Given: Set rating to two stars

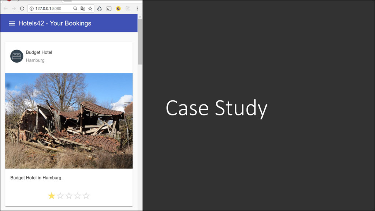Looking at the screenshot, I should pyautogui.click(x=60, y=196).
